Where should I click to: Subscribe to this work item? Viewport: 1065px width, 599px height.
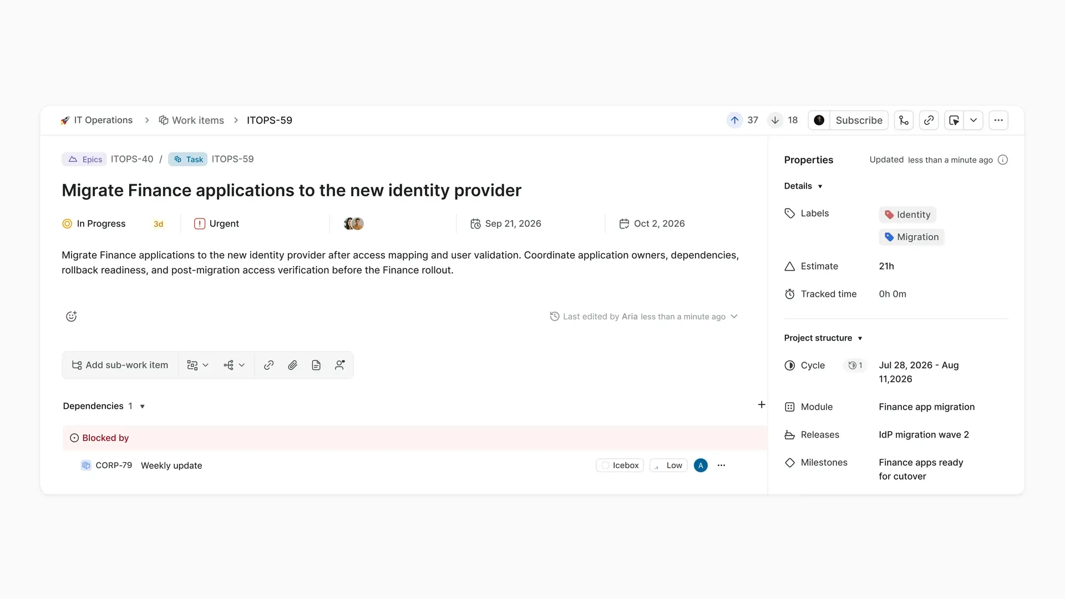point(859,120)
